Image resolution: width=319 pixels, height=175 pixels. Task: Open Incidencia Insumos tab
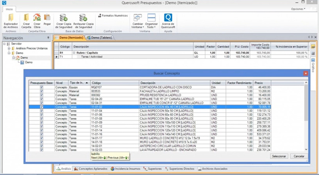pyautogui.click(x=125, y=169)
